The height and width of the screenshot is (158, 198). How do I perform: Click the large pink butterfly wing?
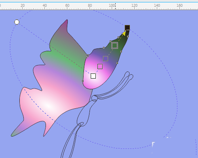tap(53, 85)
